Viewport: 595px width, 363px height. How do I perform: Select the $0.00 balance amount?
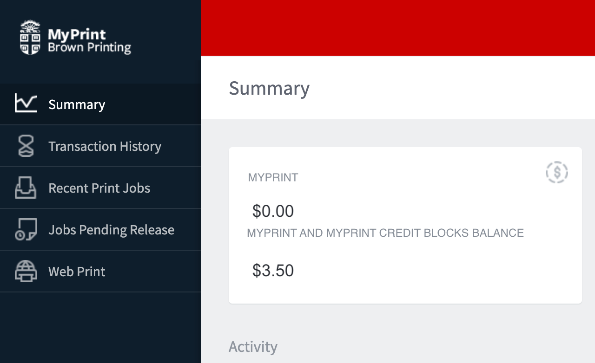[273, 211]
